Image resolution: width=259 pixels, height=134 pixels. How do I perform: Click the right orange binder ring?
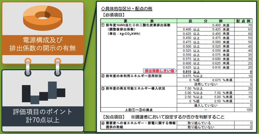tap(58, 61)
